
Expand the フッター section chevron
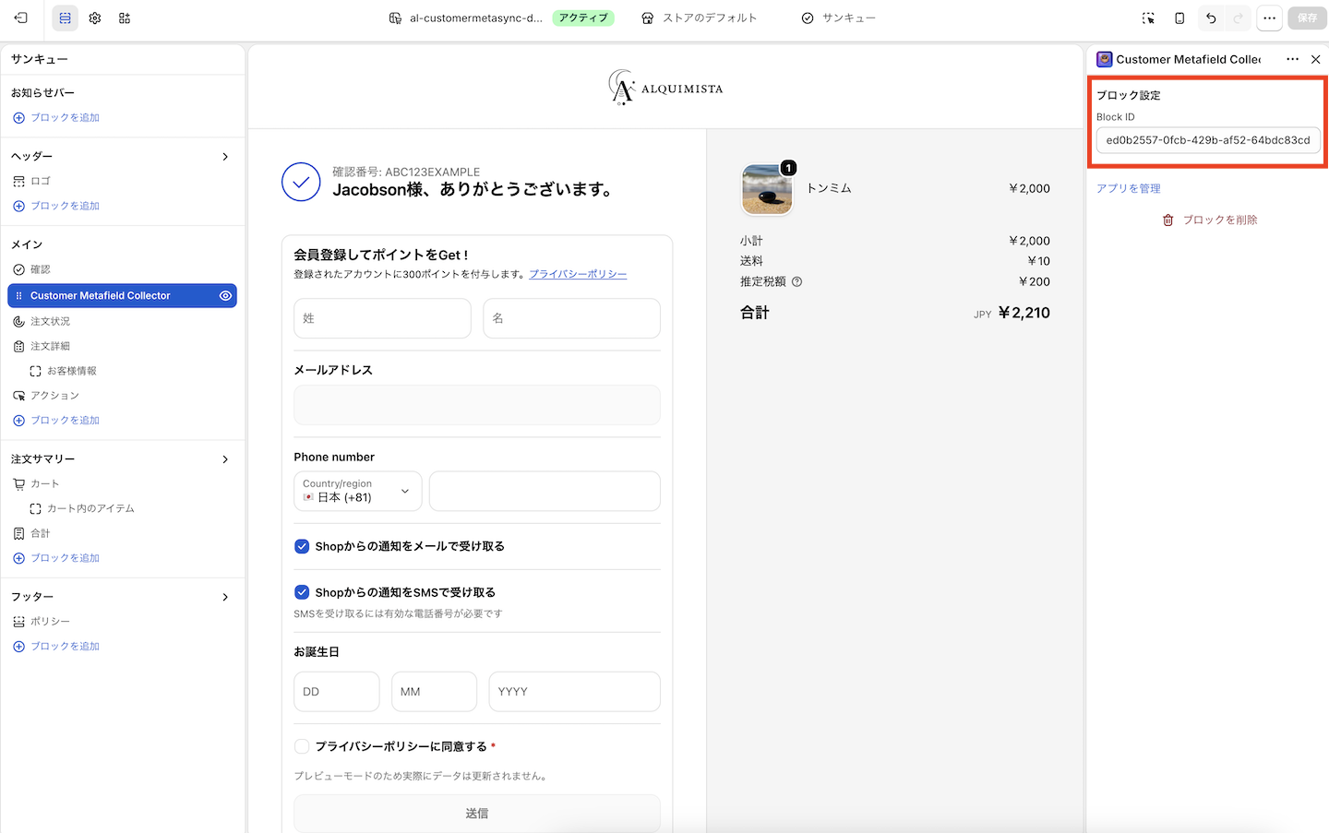click(x=225, y=598)
